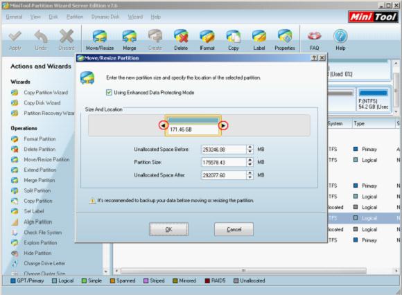Open the General menu
Viewport: 402px width, 295px height.
(x=14, y=17)
